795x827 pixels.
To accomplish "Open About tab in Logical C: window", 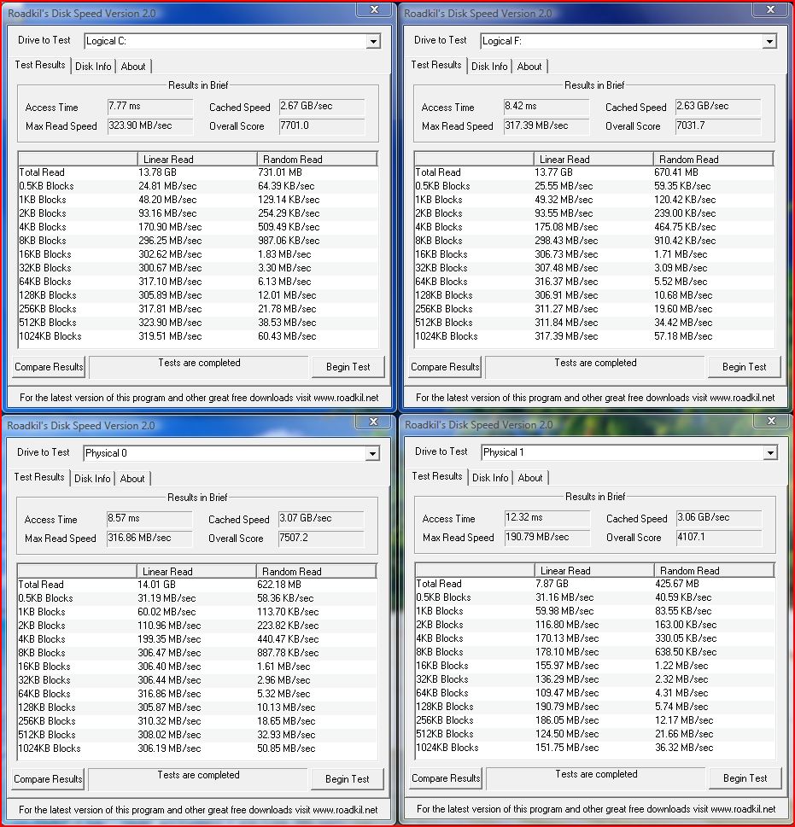I will pos(133,67).
